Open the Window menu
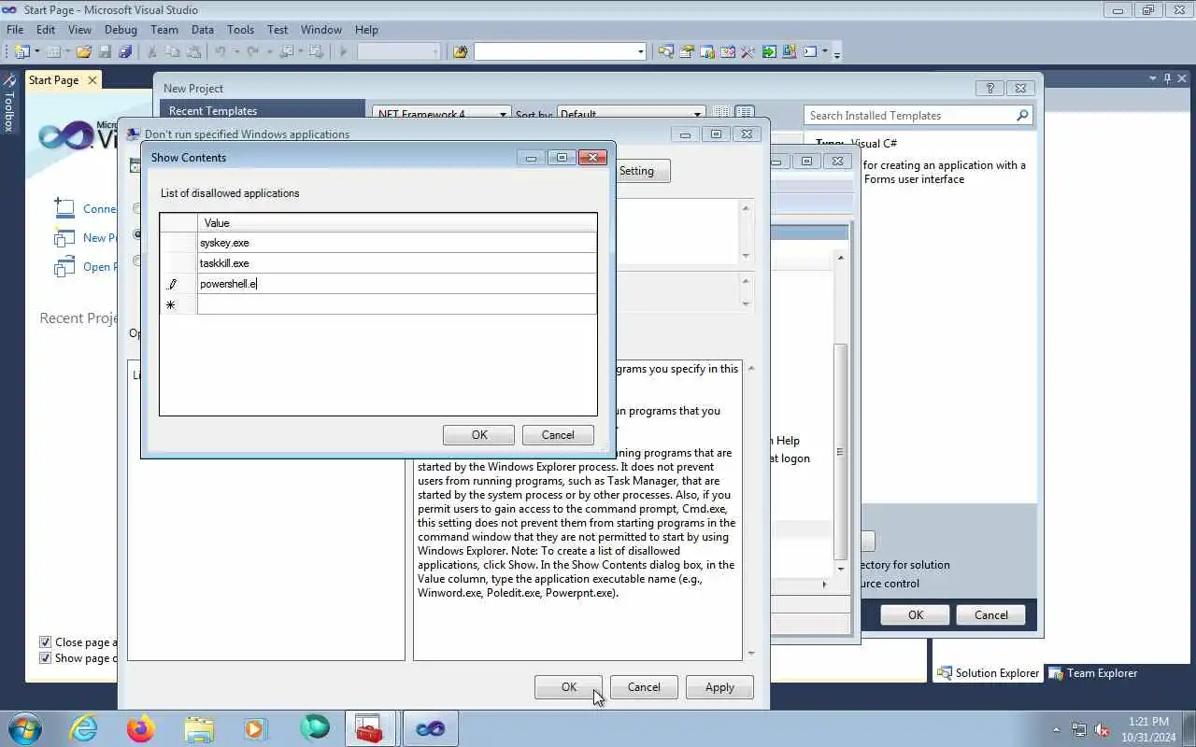 pos(320,30)
